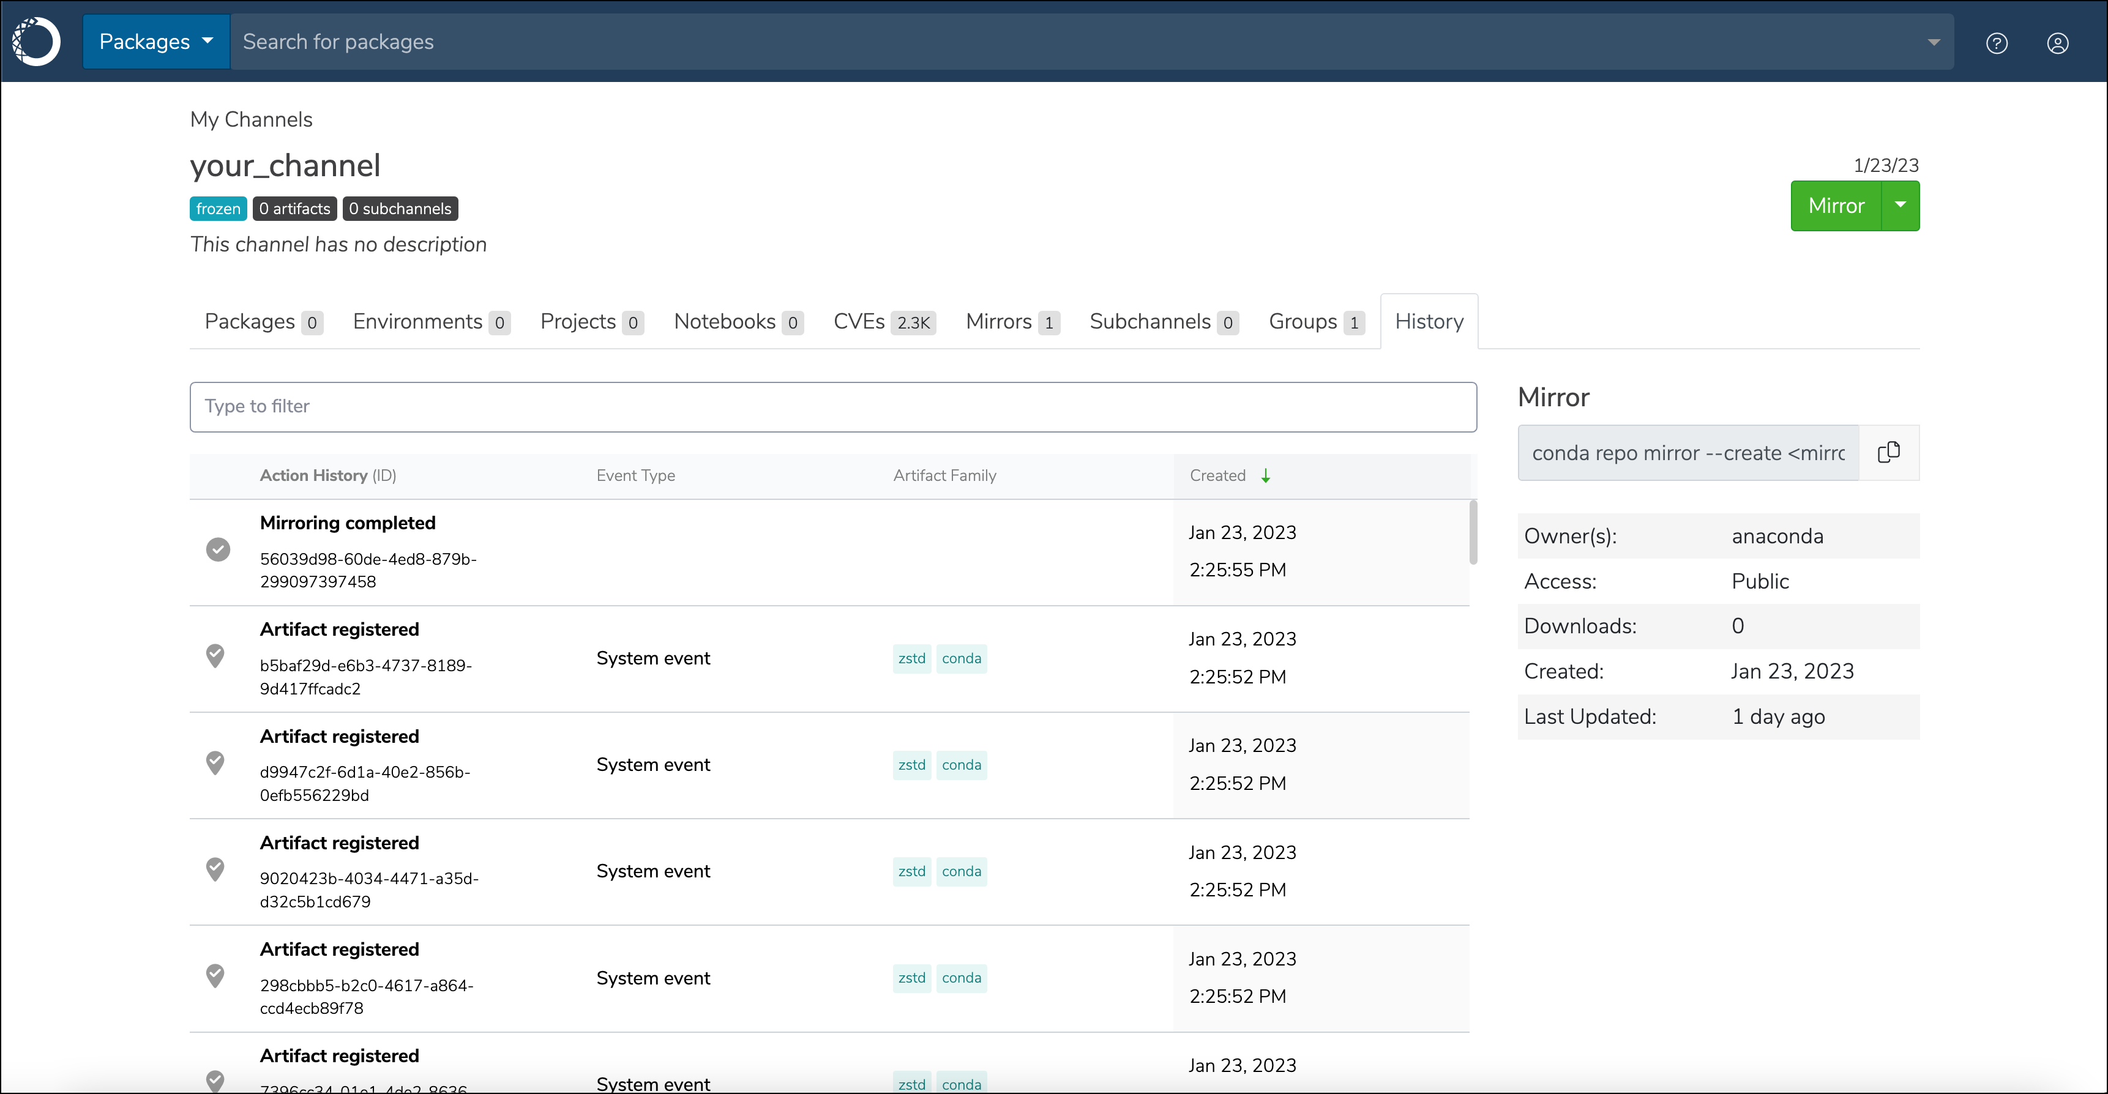Click the Anaconda logo icon

(x=37, y=42)
